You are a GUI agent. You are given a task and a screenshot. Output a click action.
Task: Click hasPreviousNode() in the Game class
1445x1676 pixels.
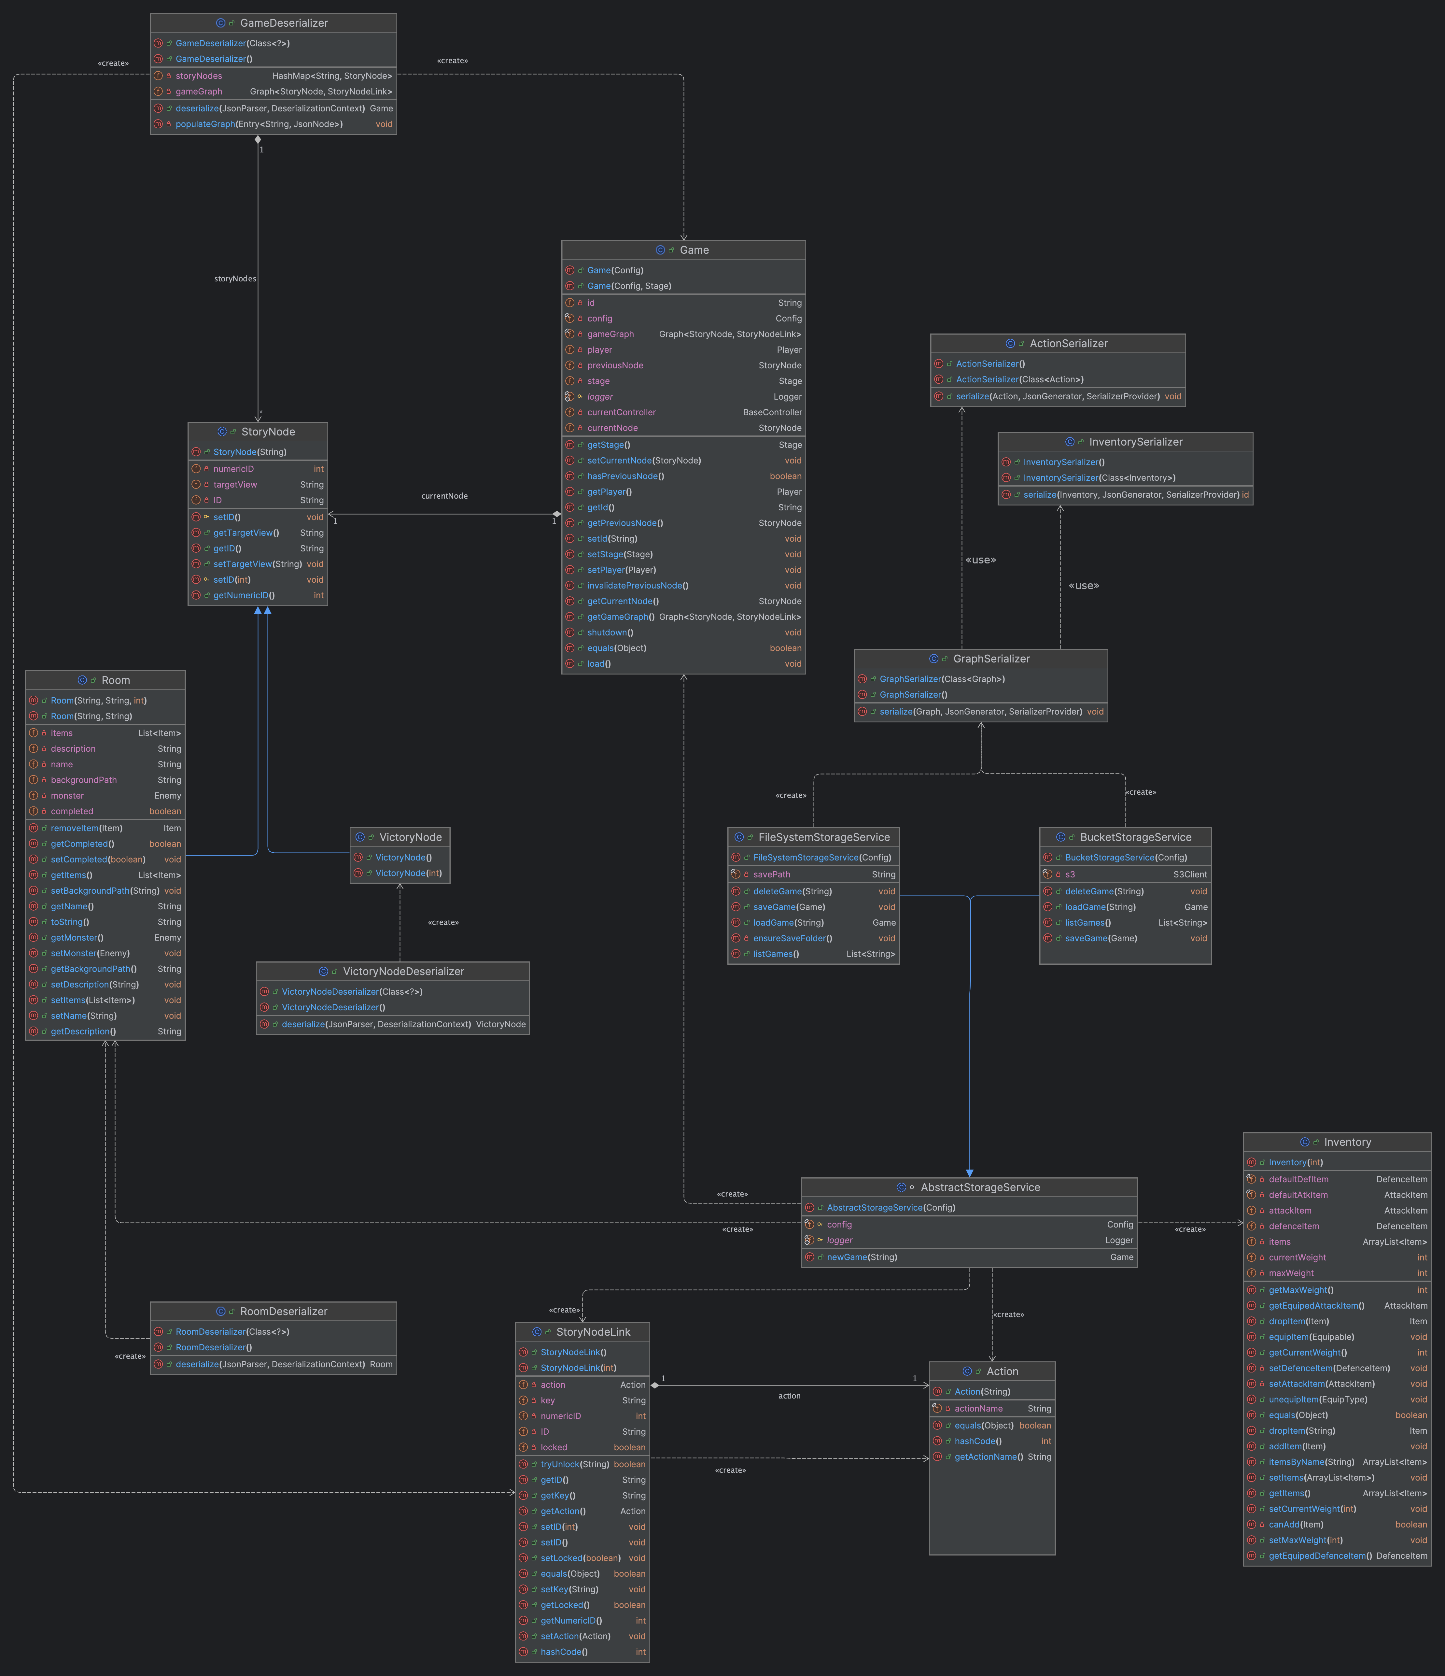tap(684, 476)
